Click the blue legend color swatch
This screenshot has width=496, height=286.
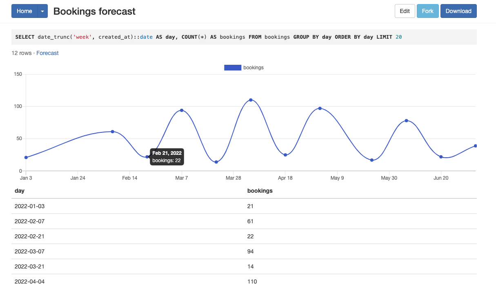(x=233, y=67)
